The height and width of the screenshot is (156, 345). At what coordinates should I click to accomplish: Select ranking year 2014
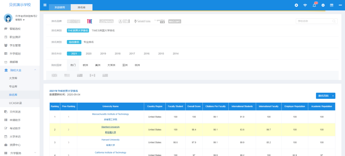pos(176,54)
